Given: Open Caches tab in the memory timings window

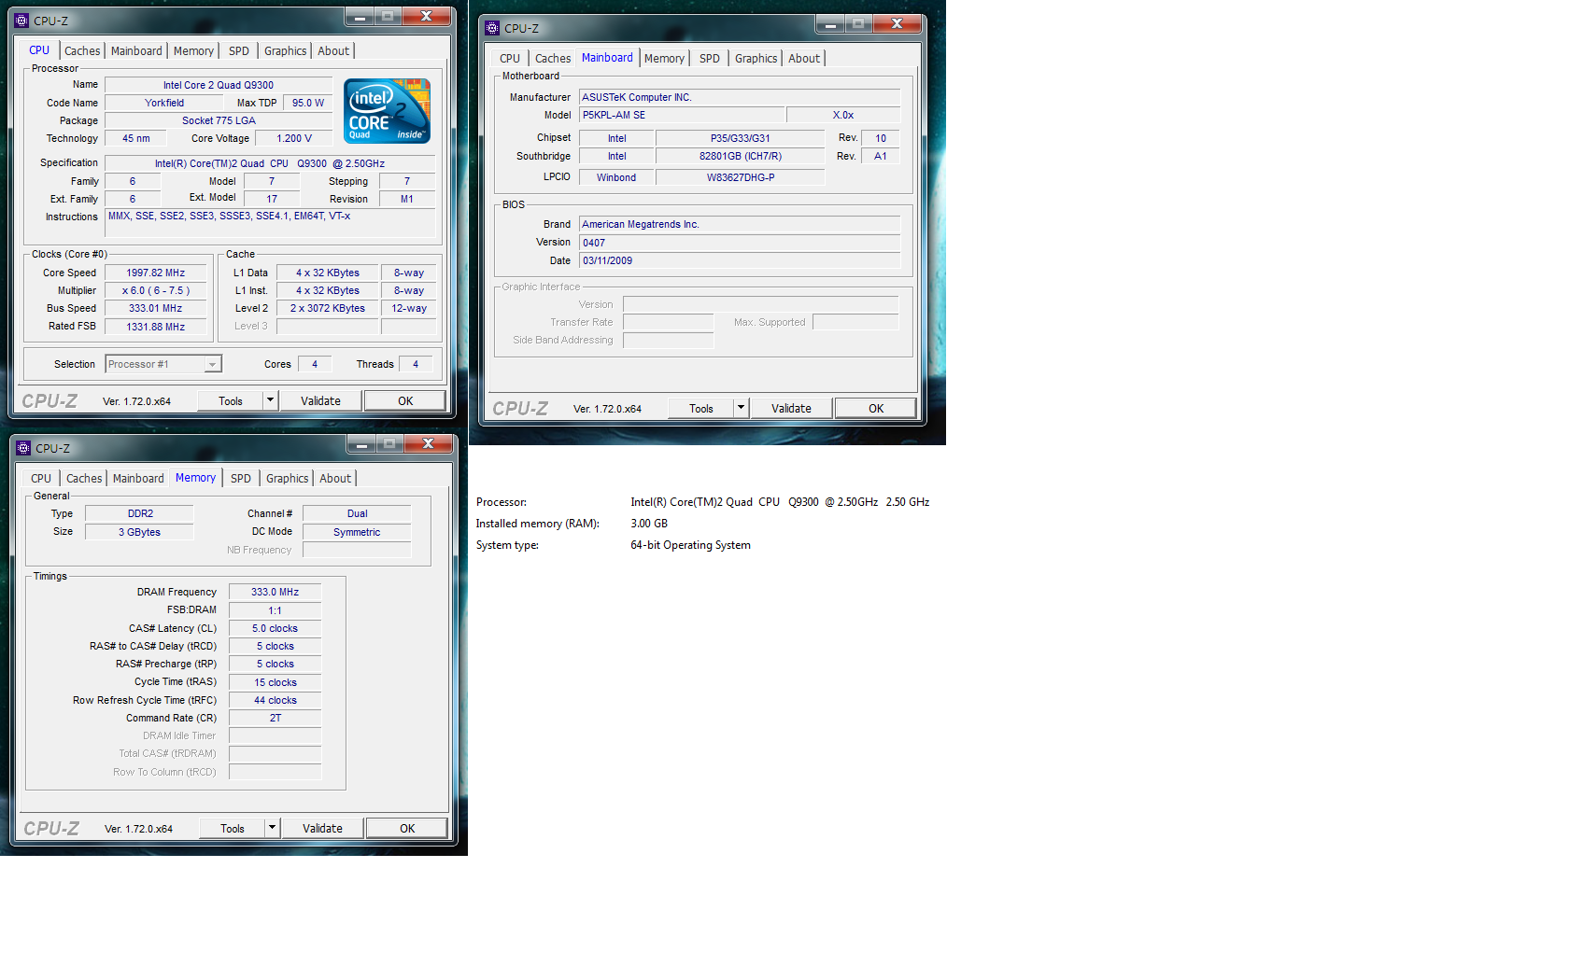Looking at the screenshot, I should tap(84, 479).
